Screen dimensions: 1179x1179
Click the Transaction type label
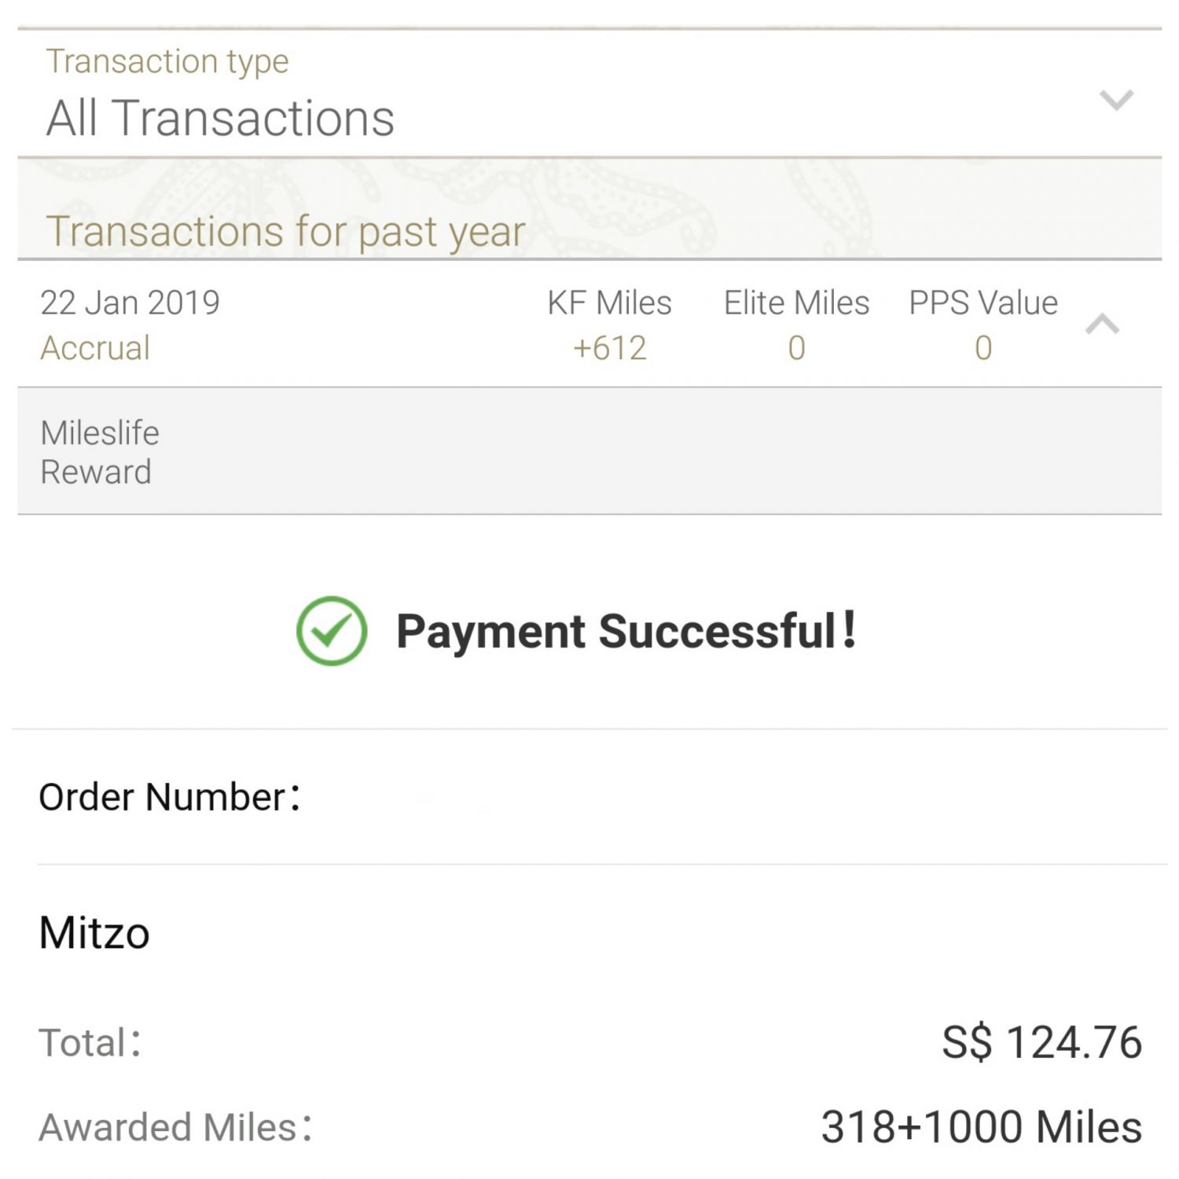tap(167, 61)
